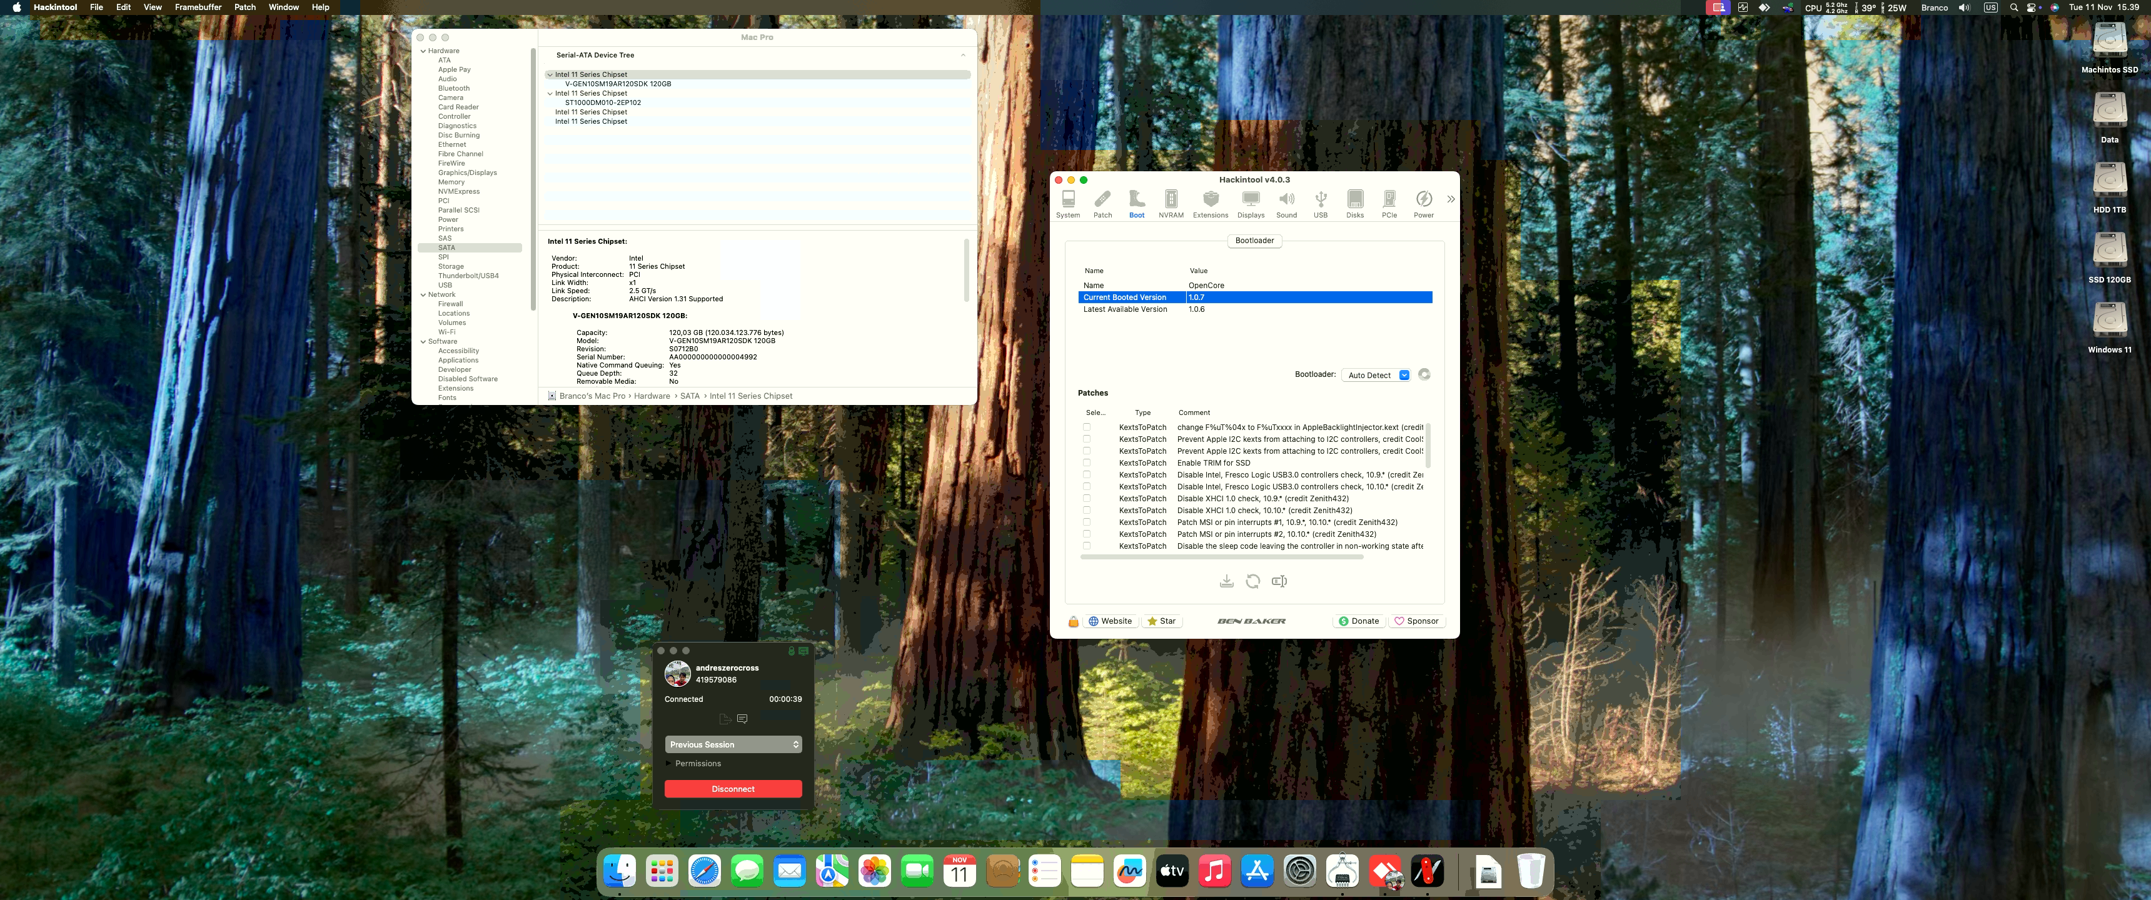Click the lock icon in the Hackintool footer
This screenshot has width=2151, height=900.
1073,621
